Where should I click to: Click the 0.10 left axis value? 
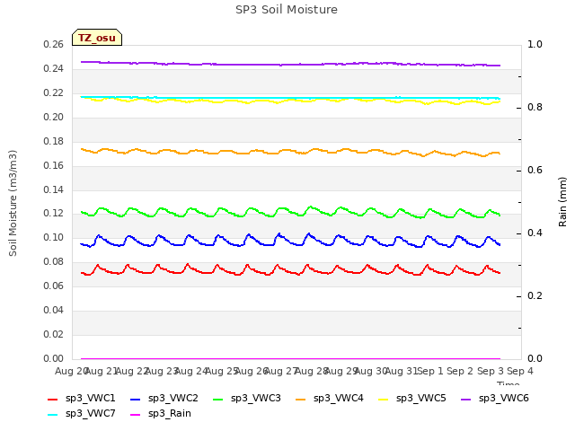click(54, 237)
